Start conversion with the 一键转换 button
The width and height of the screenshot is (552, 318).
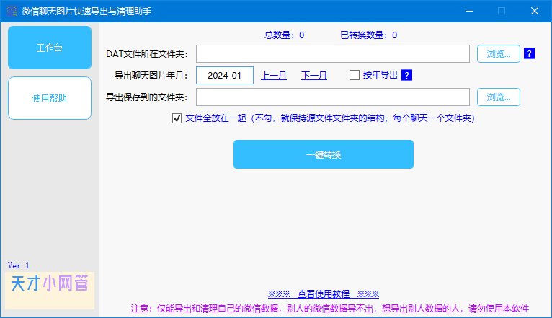point(324,154)
